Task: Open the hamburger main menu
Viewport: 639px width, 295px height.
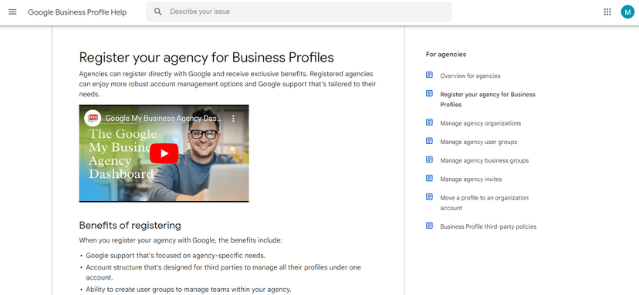Action: point(12,12)
